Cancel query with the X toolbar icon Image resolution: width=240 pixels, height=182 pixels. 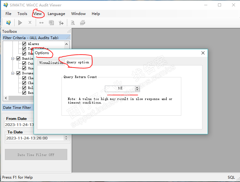click(30, 23)
